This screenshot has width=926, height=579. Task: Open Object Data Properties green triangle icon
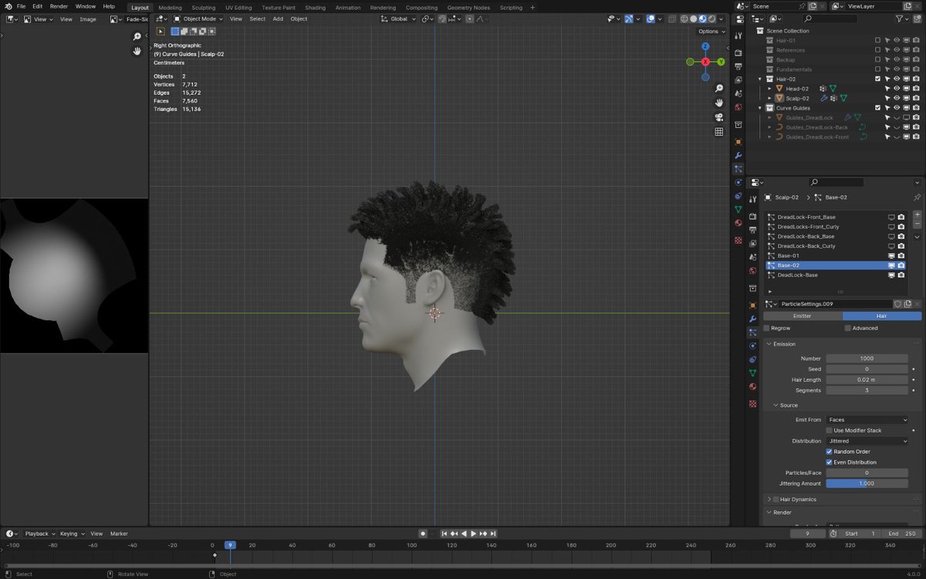pyautogui.click(x=752, y=371)
